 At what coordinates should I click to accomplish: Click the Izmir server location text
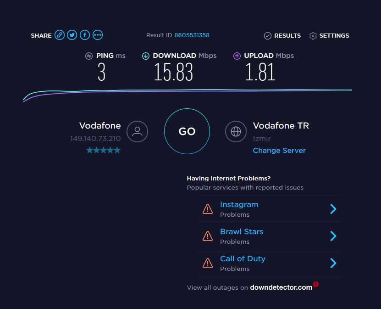262,139
